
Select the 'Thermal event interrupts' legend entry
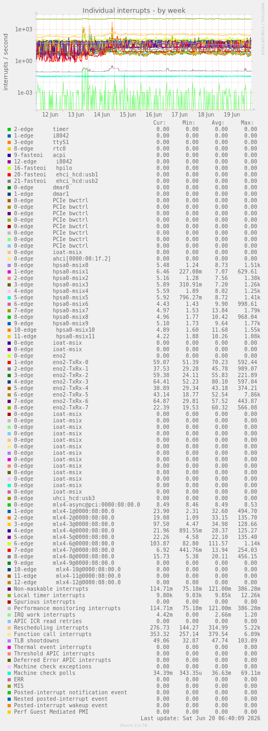coord(53,647)
